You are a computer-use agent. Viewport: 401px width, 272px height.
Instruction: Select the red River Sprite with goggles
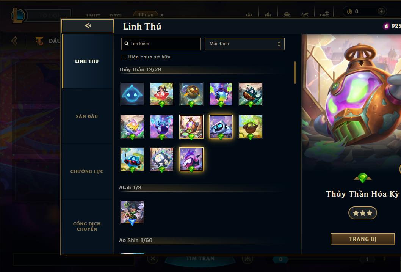pos(161,94)
